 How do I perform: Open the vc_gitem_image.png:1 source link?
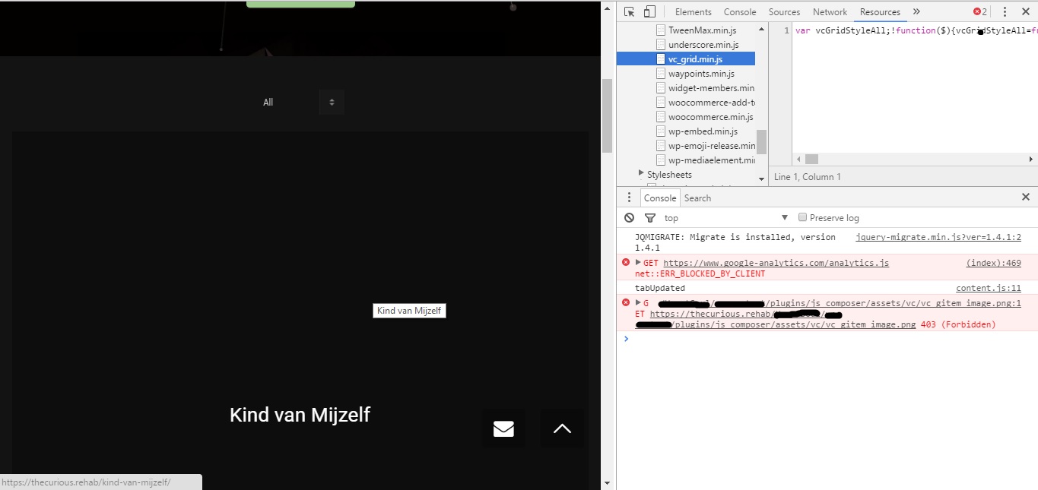840,303
